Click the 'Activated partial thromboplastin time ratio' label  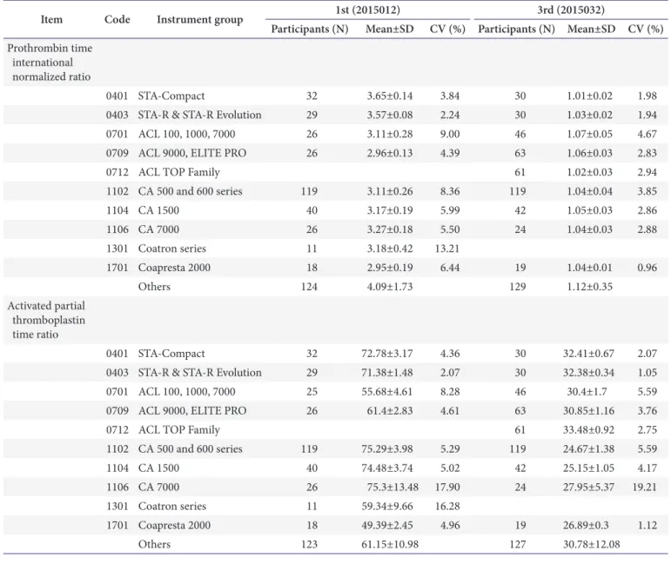(46, 320)
